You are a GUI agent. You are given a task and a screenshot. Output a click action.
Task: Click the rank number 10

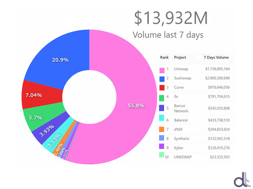[167, 157]
